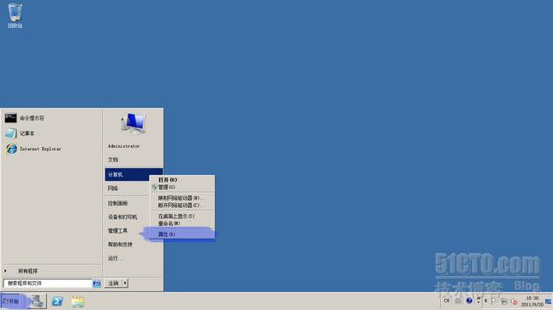Click the input method keyboard icon
The image size is (553, 310).
tap(458, 301)
